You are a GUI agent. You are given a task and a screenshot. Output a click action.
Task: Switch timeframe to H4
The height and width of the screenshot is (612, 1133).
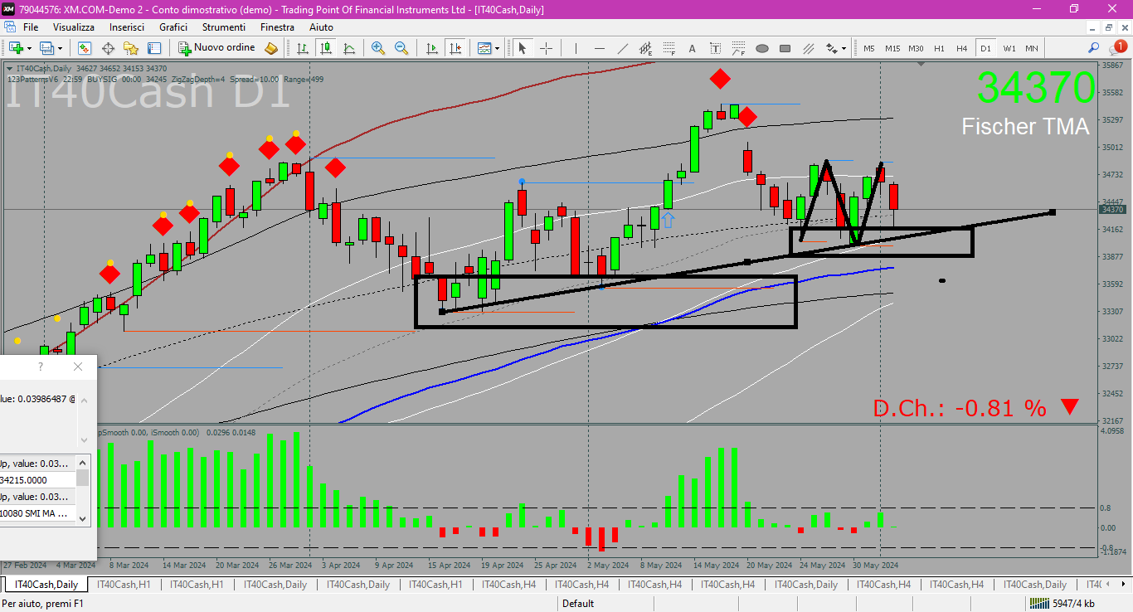coord(962,48)
